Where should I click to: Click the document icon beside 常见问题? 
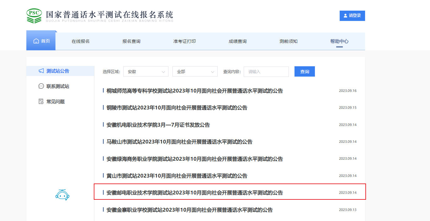(41, 102)
